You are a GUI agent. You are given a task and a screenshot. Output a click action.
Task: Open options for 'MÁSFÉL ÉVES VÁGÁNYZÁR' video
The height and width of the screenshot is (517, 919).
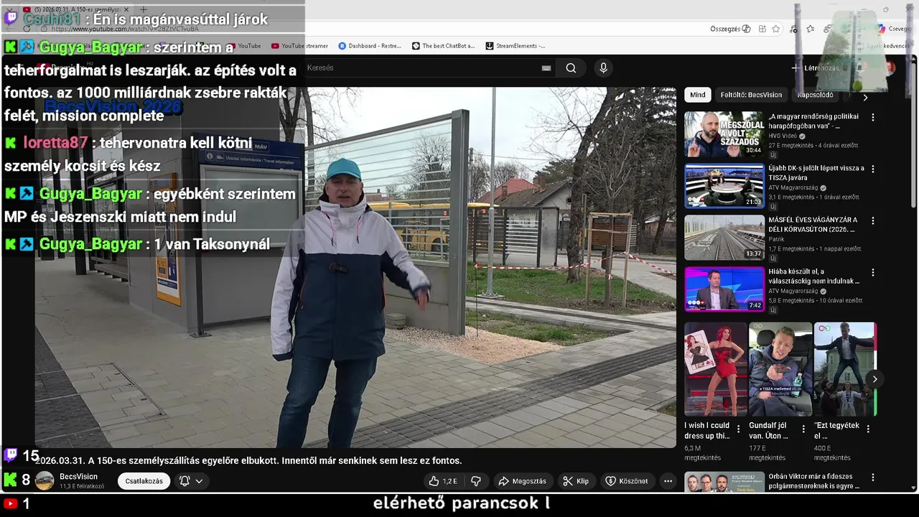(873, 220)
